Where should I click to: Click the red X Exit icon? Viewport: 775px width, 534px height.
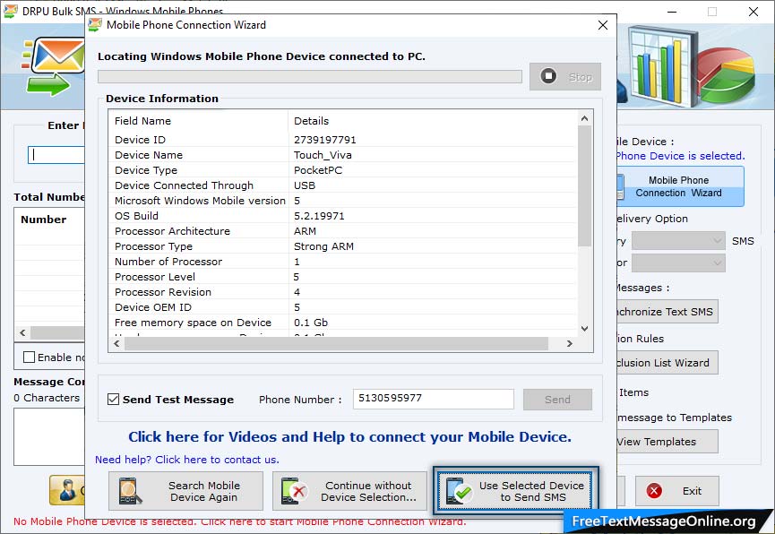654,491
